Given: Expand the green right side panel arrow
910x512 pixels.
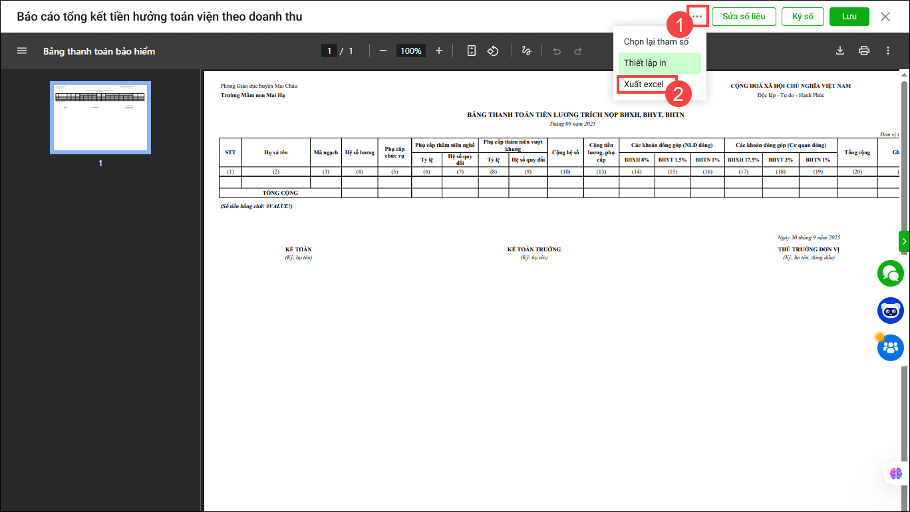Looking at the screenshot, I should pyautogui.click(x=905, y=241).
